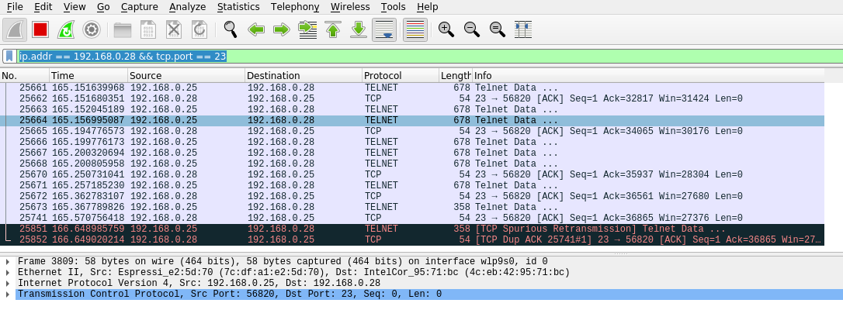The height and width of the screenshot is (310, 843).
Task: Go forward in packet history
Action: (281, 29)
